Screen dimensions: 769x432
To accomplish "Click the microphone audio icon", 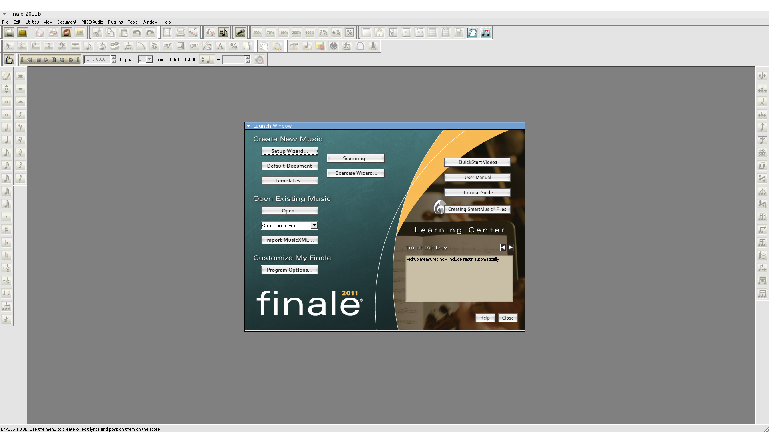I will pyautogui.click(x=240, y=33).
